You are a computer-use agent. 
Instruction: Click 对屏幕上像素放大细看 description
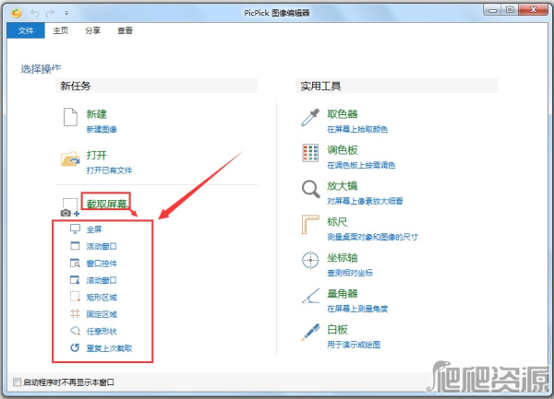(365, 201)
